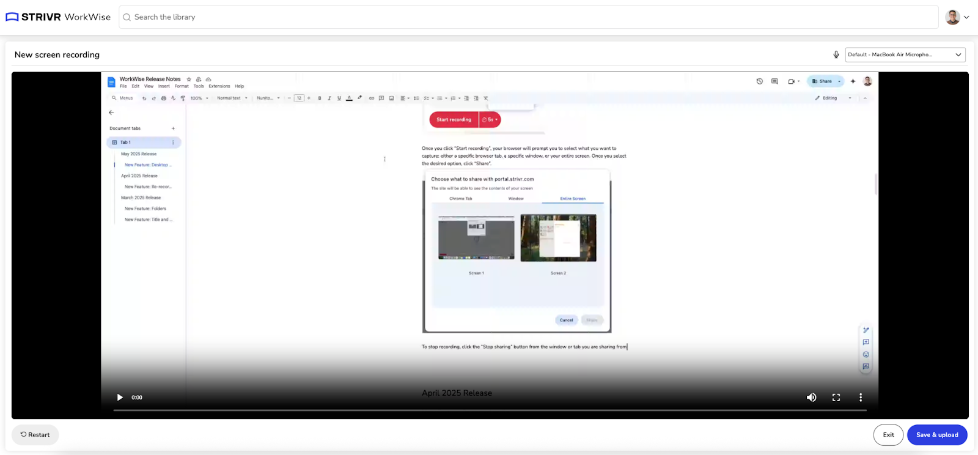This screenshot has height=455, width=978.
Task: Open the Default MacBook Air Microphone dropdown
Action: (x=905, y=54)
